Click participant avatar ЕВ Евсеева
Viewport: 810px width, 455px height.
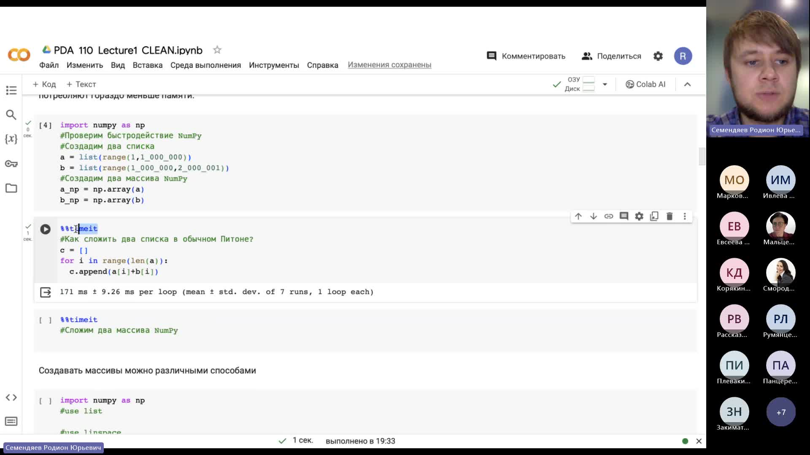[734, 226]
